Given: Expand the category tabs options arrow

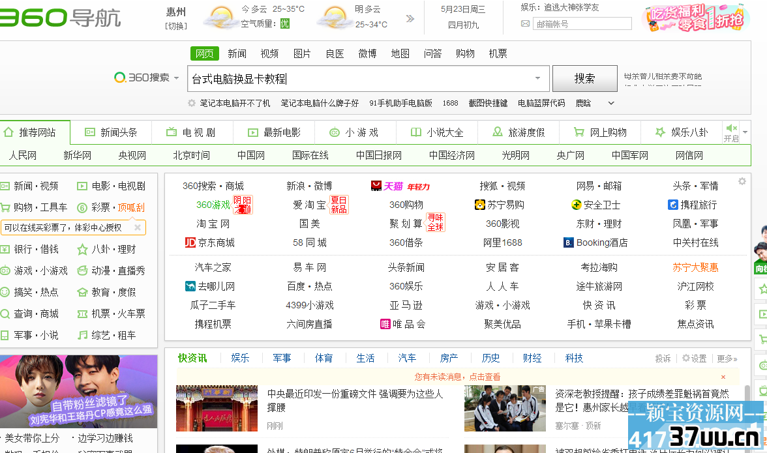Looking at the screenshot, I should pos(745,132).
